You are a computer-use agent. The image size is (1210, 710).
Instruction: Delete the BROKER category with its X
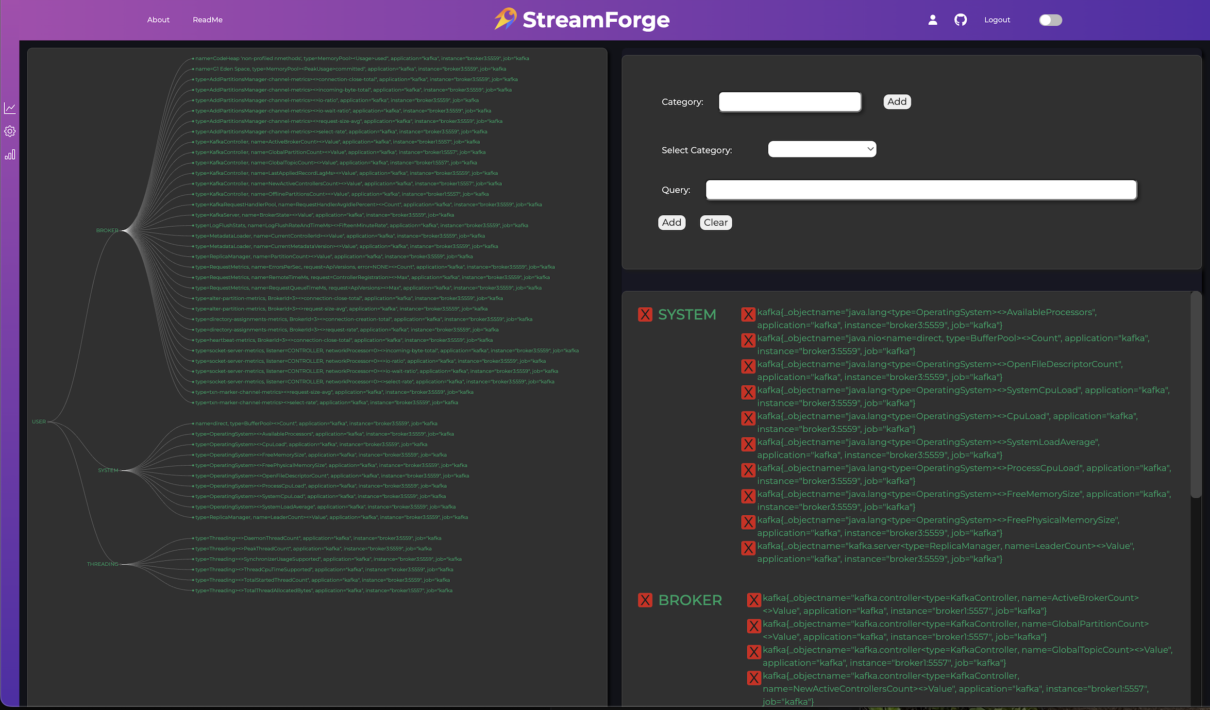click(x=645, y=600)
